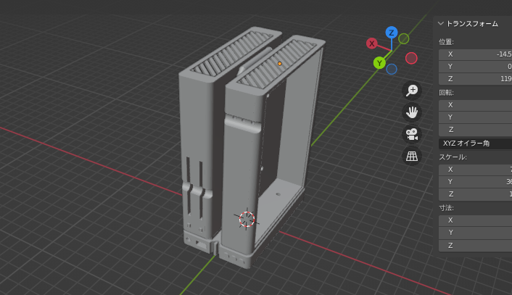
Task: Edit the 寸法 Z dimension field
Action: tap(476, 246)
